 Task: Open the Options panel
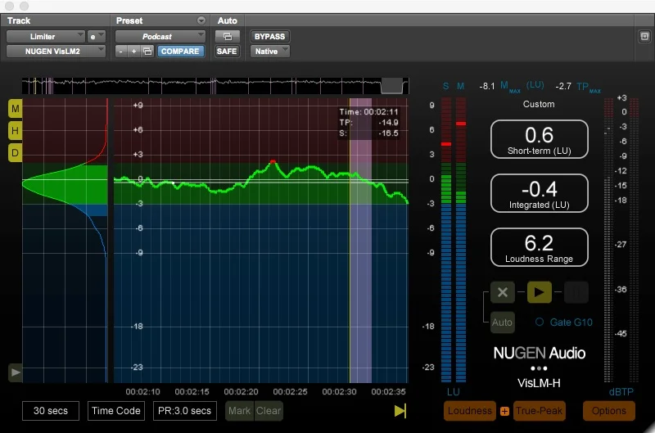pyautogui.click(x=608, y=411)
